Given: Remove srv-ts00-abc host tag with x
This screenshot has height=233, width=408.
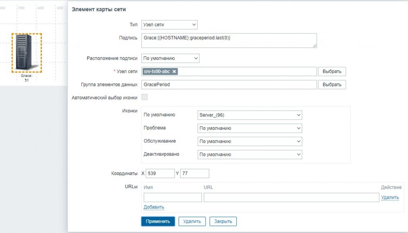Looking at the screenshot, I should point(175,72).
